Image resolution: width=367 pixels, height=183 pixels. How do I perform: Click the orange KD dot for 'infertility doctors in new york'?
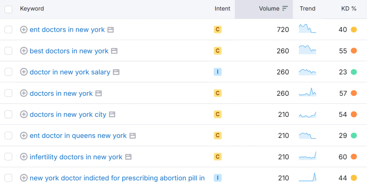tap(354, 157)
